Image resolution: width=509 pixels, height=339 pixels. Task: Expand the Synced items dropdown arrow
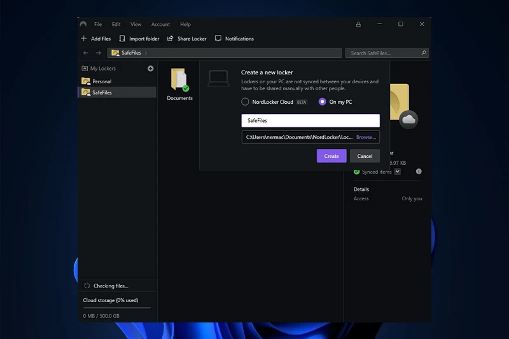[x=398, y=172]
